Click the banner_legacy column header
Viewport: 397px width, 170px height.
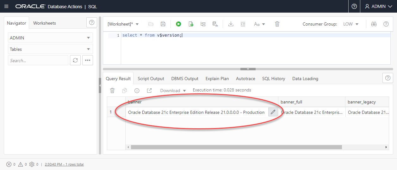click(367, 102)
